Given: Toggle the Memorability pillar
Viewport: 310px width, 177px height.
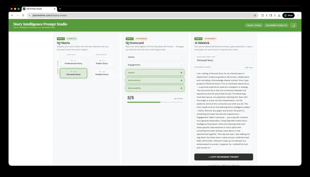Looking at the screenshot, I should (155, 88).
